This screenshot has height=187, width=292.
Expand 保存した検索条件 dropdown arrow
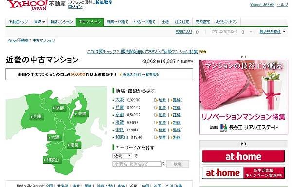tap(251, 32)
